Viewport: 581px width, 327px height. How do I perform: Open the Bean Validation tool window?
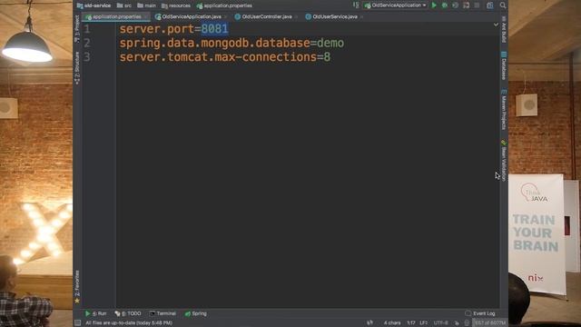point(504,161)
